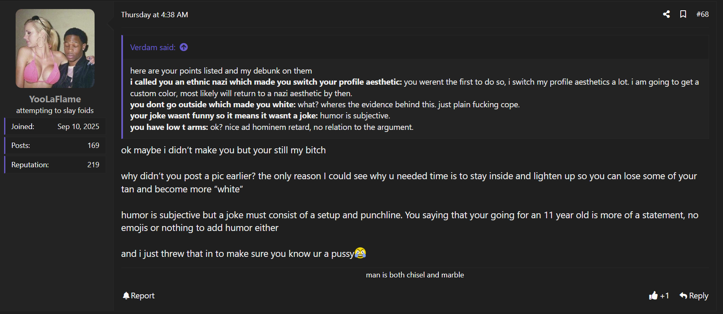Open the "Verdam said:" quote attribution link
Viewport: 723px width, 314px height.
click(153, 47)
